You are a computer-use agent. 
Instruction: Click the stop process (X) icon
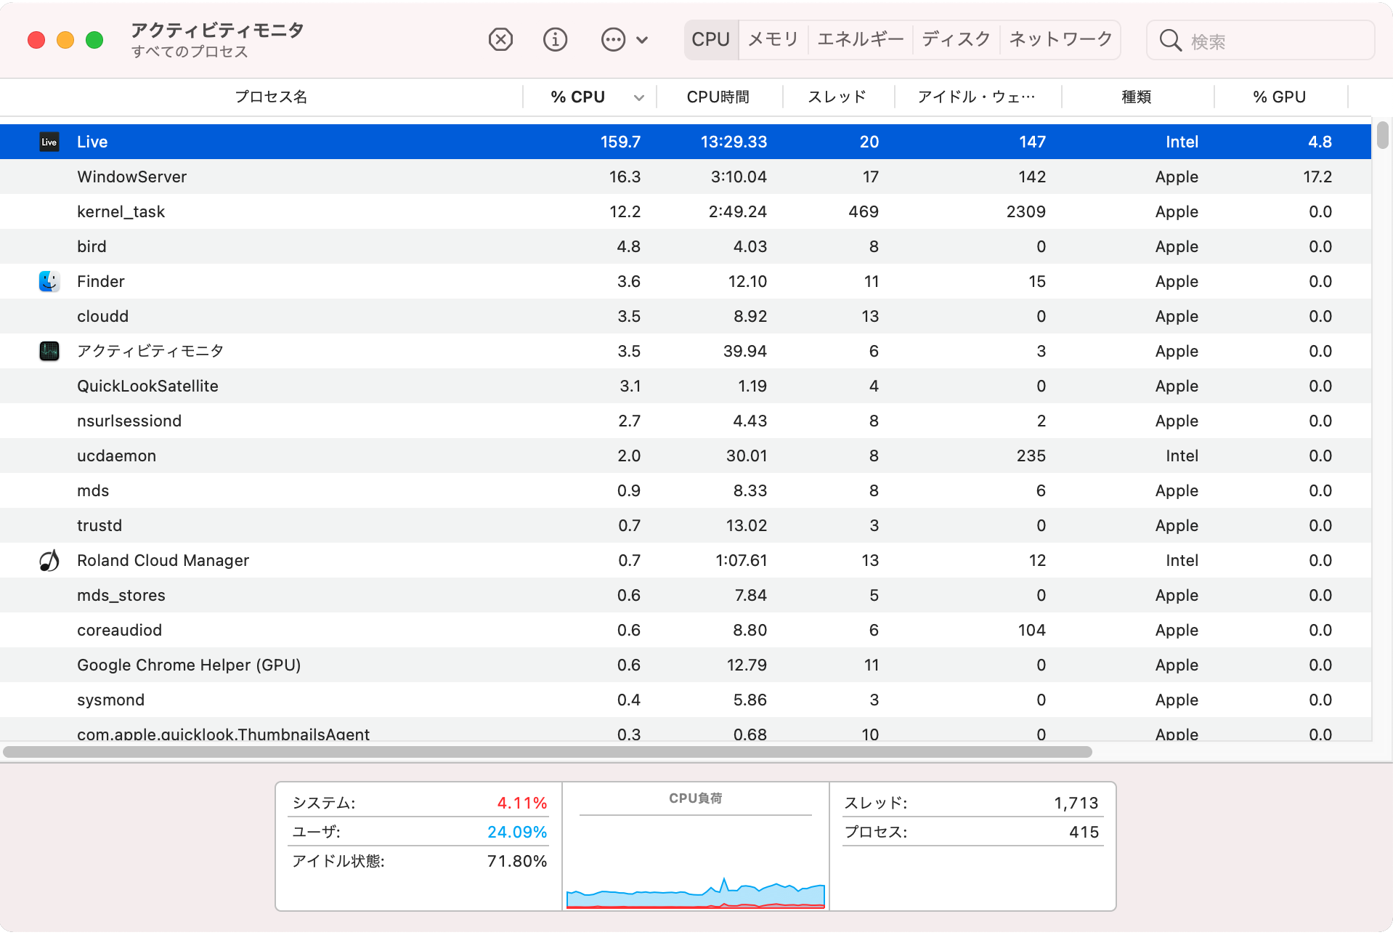[x=500, y=39]
